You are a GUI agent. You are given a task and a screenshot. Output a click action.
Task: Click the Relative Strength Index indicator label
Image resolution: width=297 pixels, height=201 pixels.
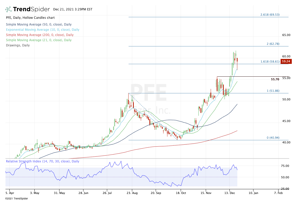(43, 161)
